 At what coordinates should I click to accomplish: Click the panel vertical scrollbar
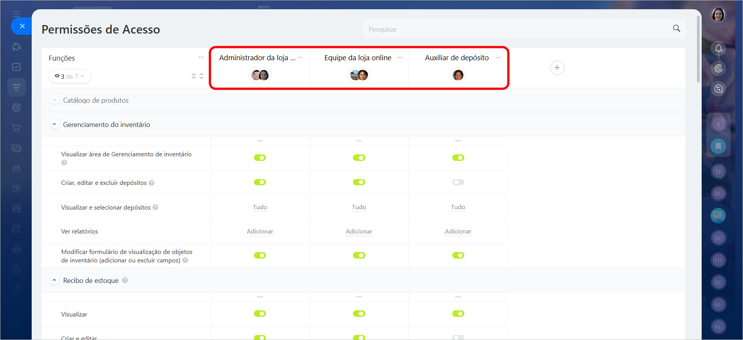point(698,49)
